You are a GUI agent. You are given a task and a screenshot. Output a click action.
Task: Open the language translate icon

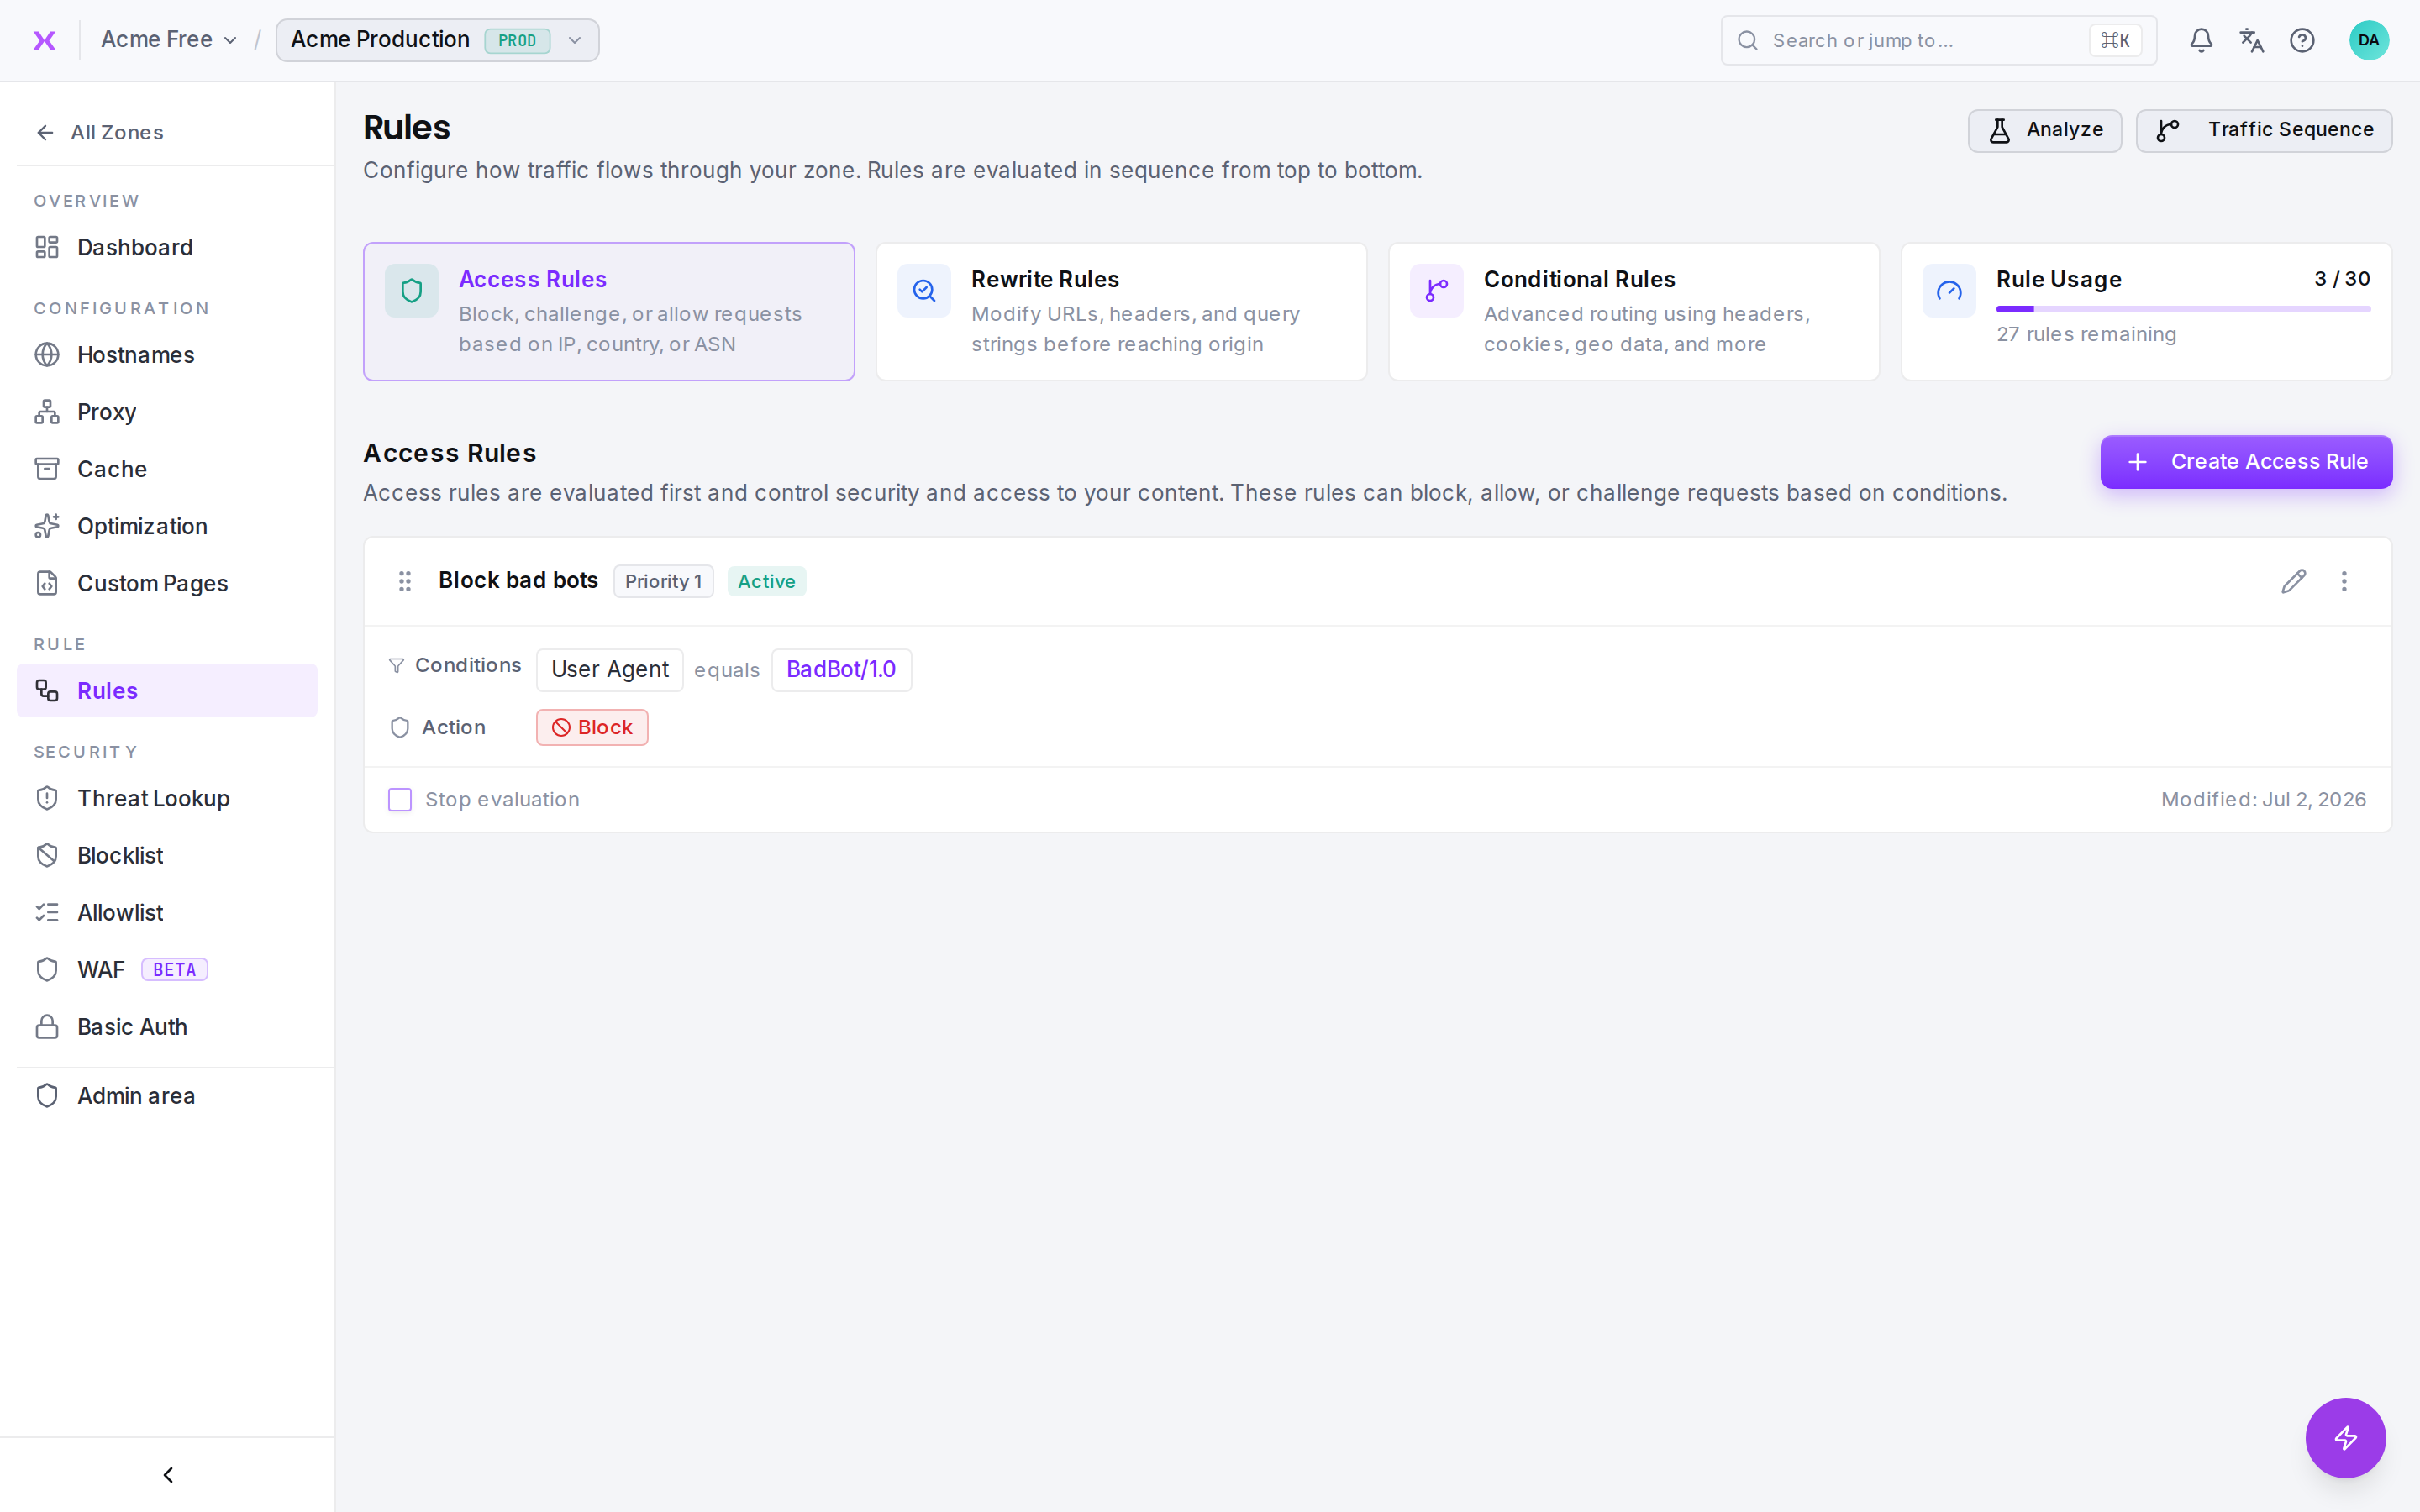click(2252, 40)
